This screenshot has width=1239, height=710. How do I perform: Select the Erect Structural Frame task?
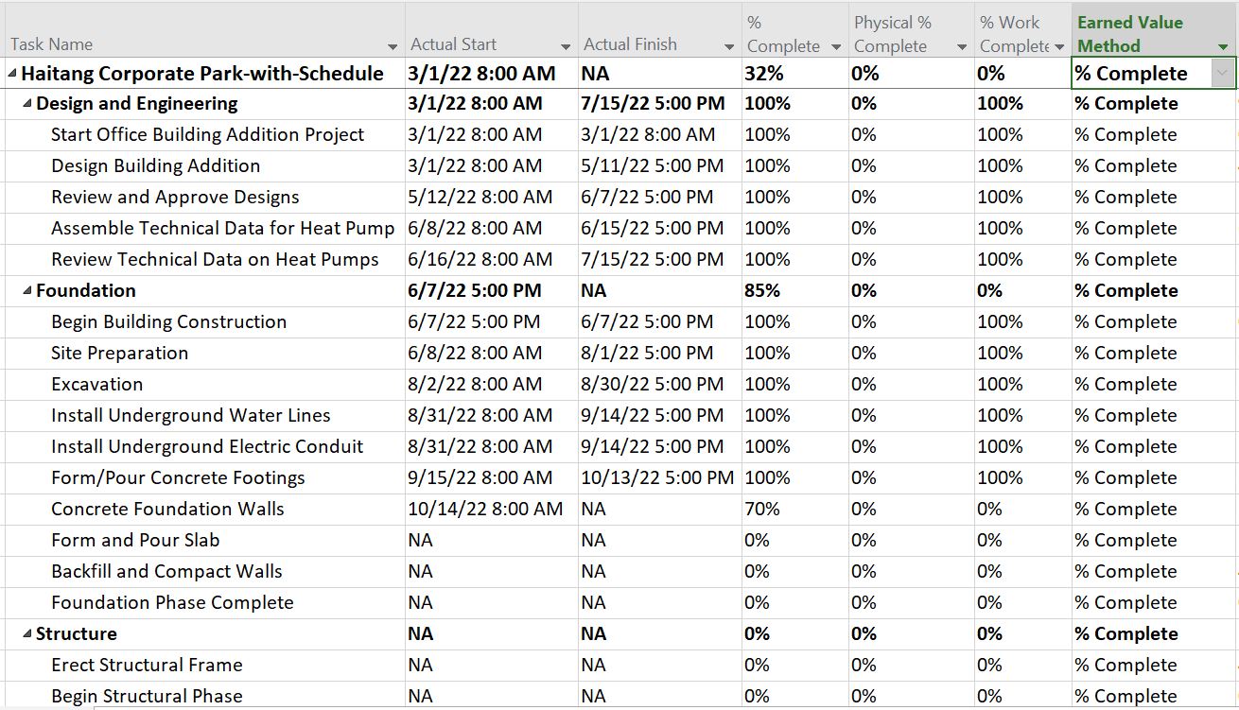pos(147,666)
